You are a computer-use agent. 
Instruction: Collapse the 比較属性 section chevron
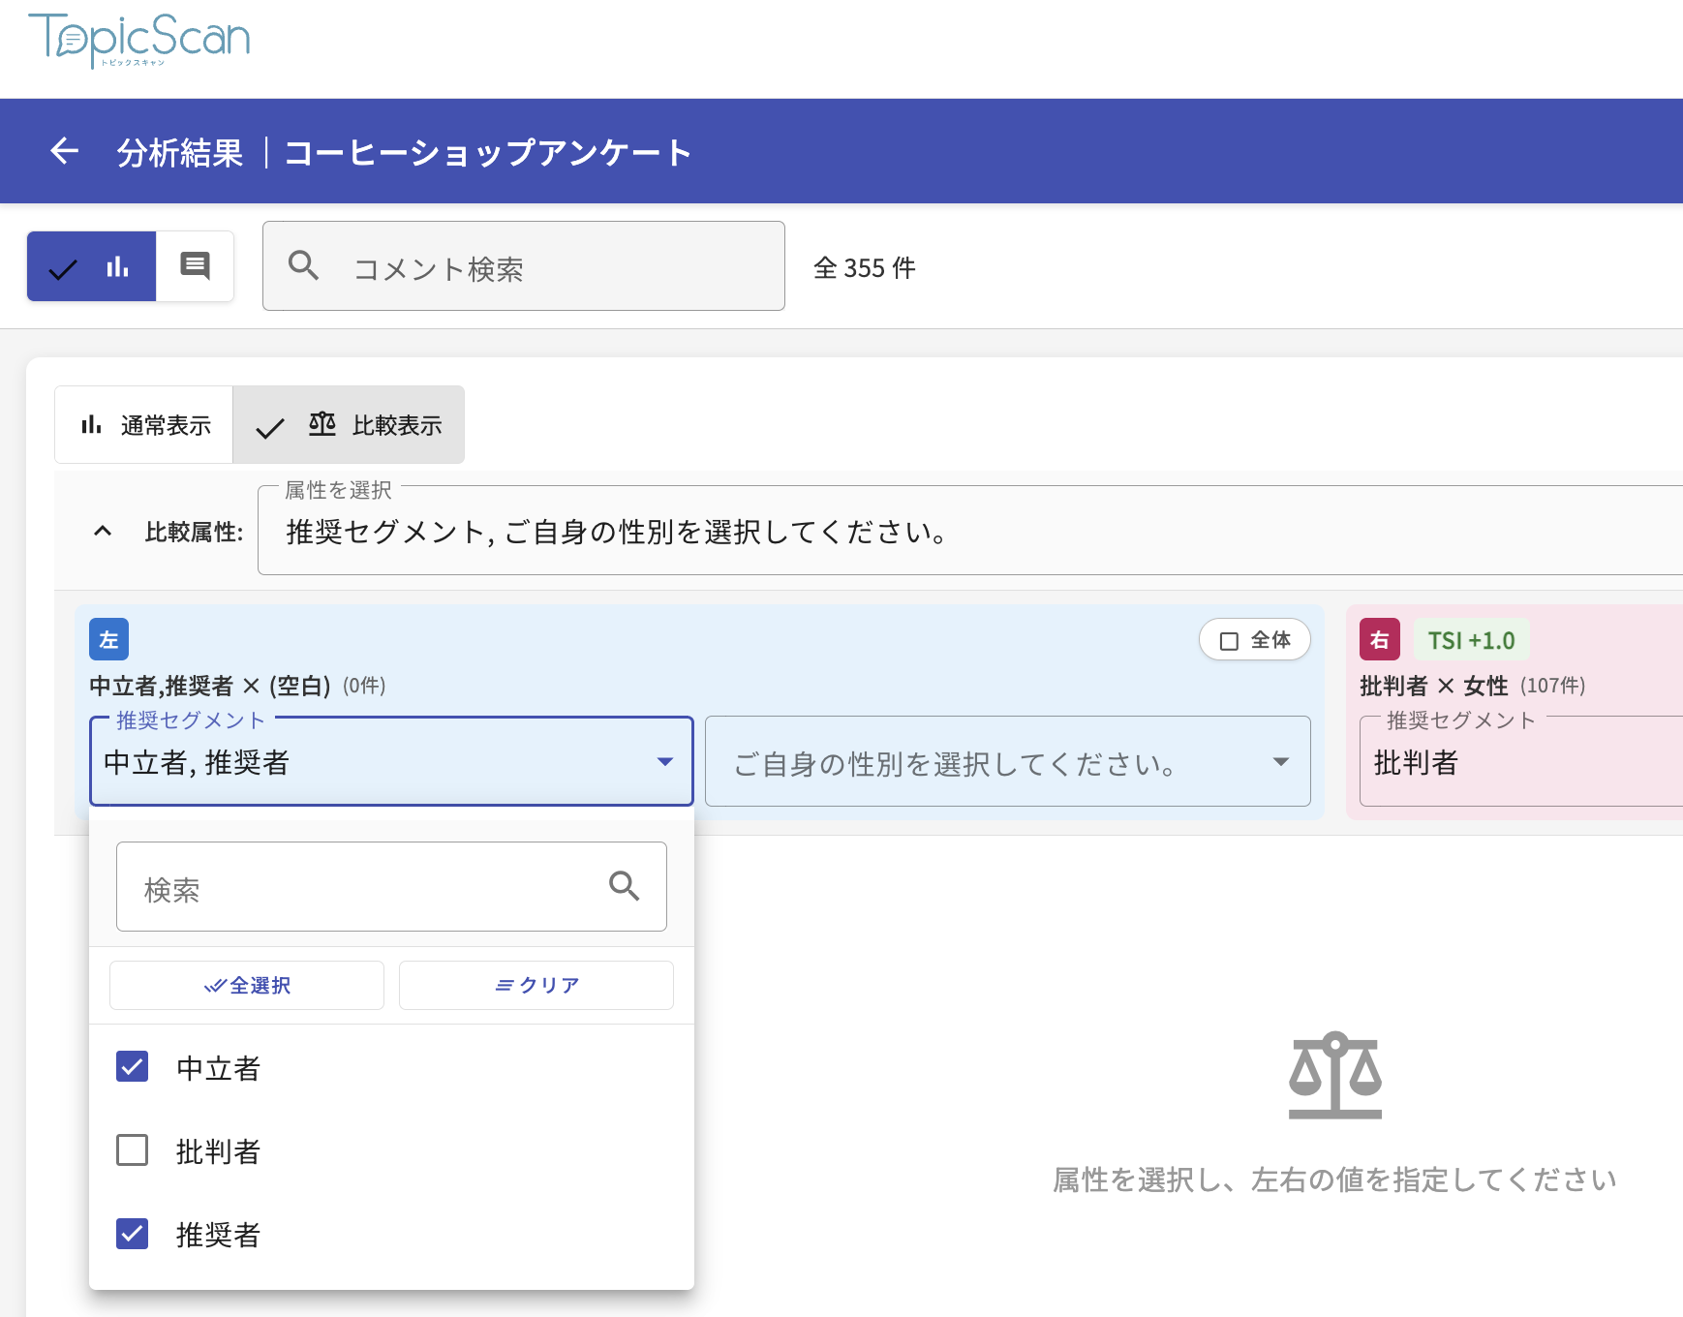[x=103, y=531]
